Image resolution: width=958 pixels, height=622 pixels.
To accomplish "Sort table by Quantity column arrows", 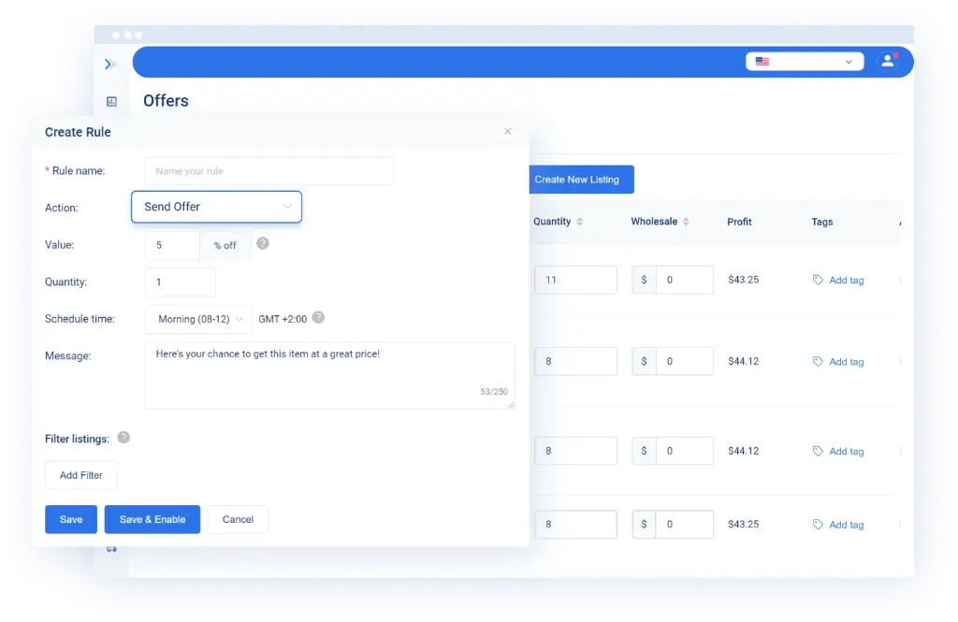I will tap(579, 222).
